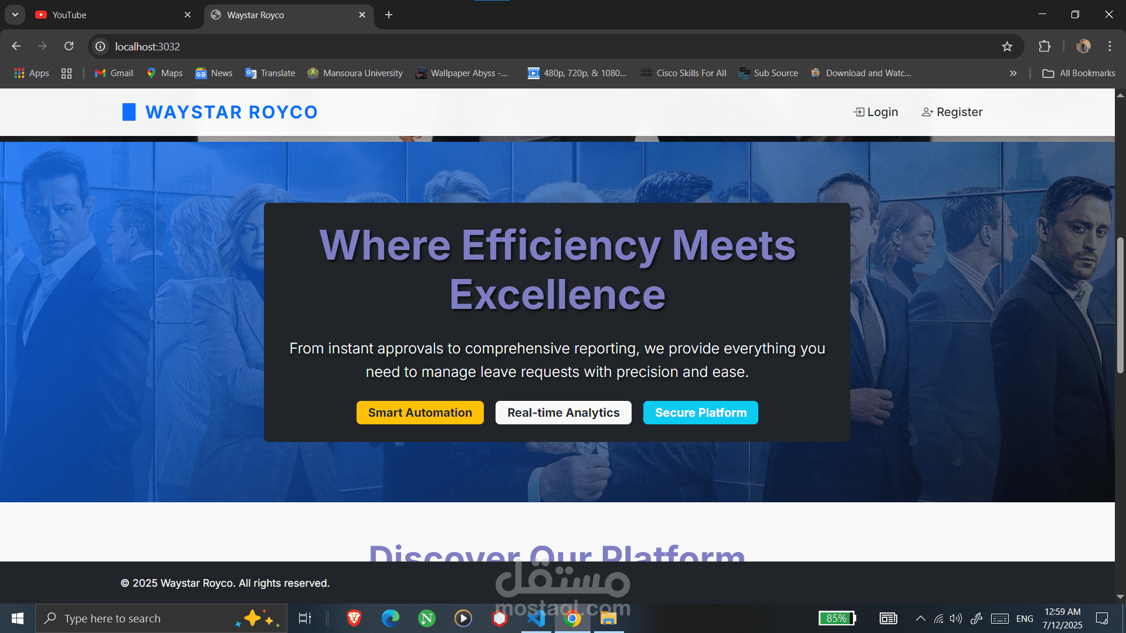1126x633 pixels.
Task: Launch Microsoft Edge from the taskbar
Action: 391,618
